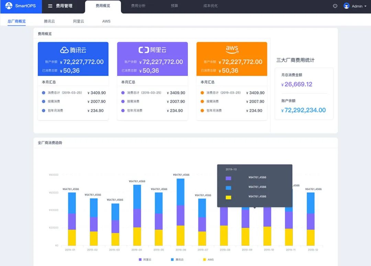Click 消费总计 row in aws card
371x266 pixels.
pos(232,93)
